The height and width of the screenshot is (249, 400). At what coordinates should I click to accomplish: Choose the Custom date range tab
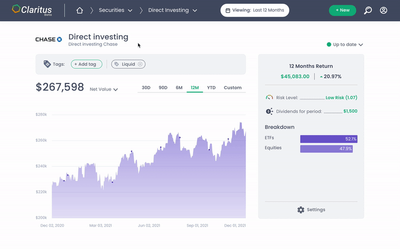(232, 87)
